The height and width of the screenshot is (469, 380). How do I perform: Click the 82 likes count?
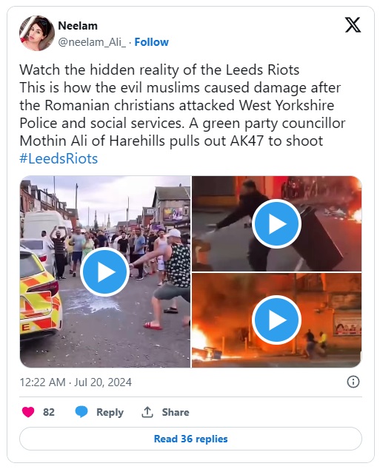coord(48,412)
